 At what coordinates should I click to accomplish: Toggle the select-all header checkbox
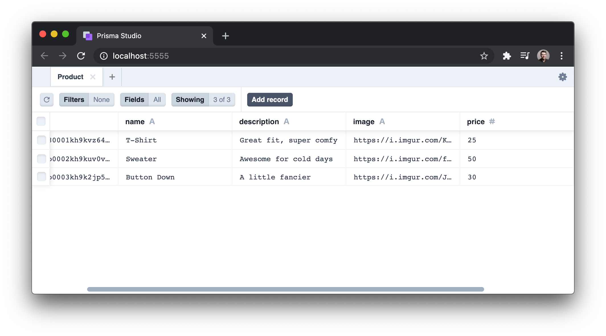click(41, 121)
